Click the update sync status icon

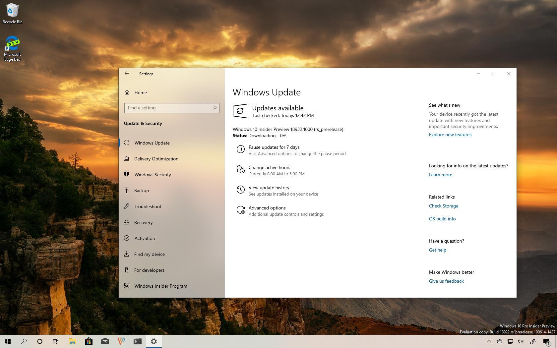[240, 111]
